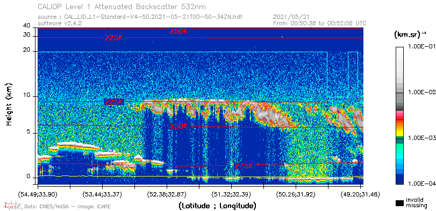
Task: Click the '(Latitude ; Longitude)' axis title
Action: coord(217,206)
